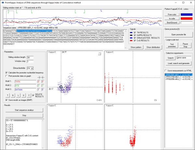The width and height of the screenshot is (195, 150).
Task: Click Open promoter file
Action: tap(178, 34)
